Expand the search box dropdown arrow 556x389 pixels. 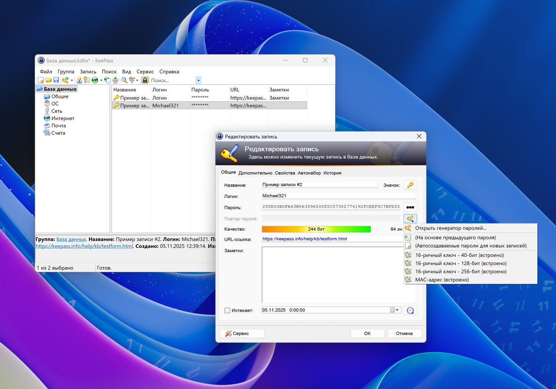[198, 80]
